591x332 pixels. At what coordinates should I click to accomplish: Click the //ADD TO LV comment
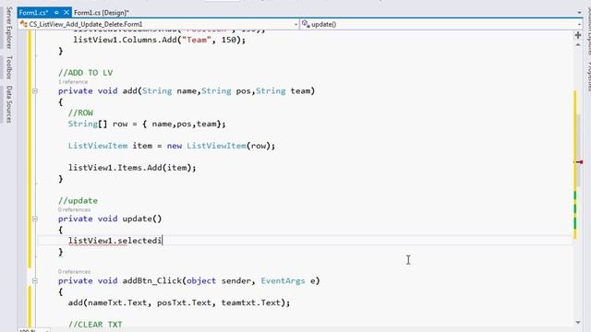tap(86, 73)
